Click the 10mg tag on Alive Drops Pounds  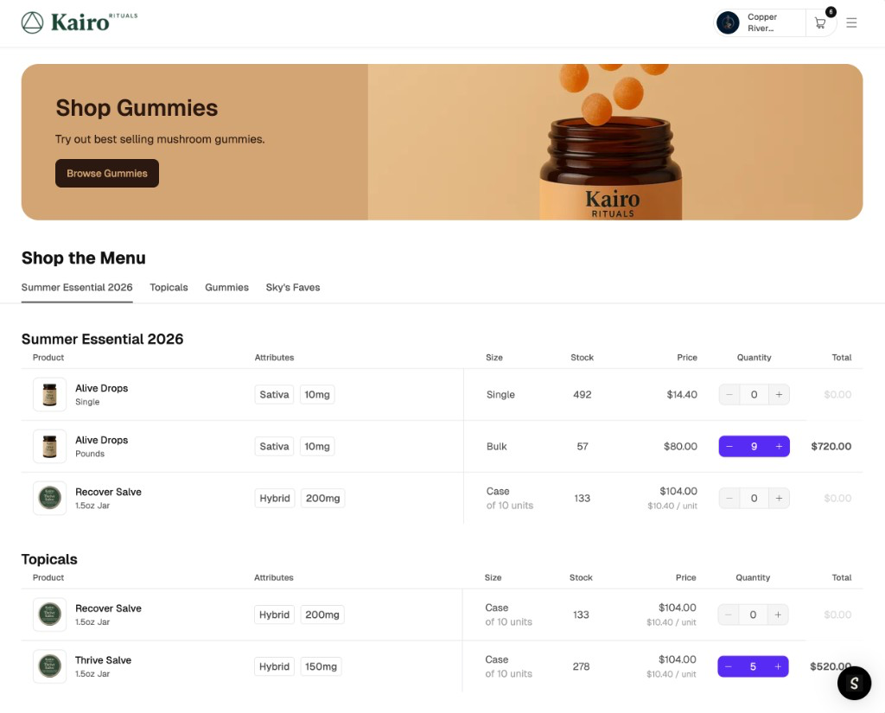(317, 447)
